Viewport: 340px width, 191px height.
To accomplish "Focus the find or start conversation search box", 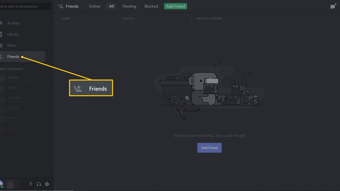I will coord(25,6).
